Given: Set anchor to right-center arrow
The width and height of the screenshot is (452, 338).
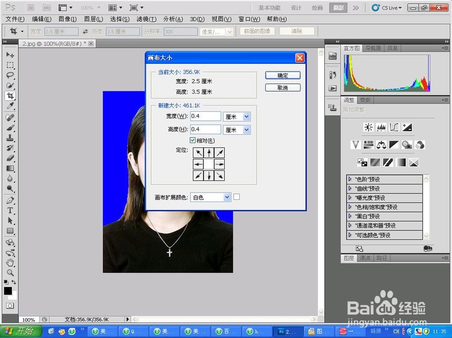Looking at the screenshot, I should tap(219, 164).
